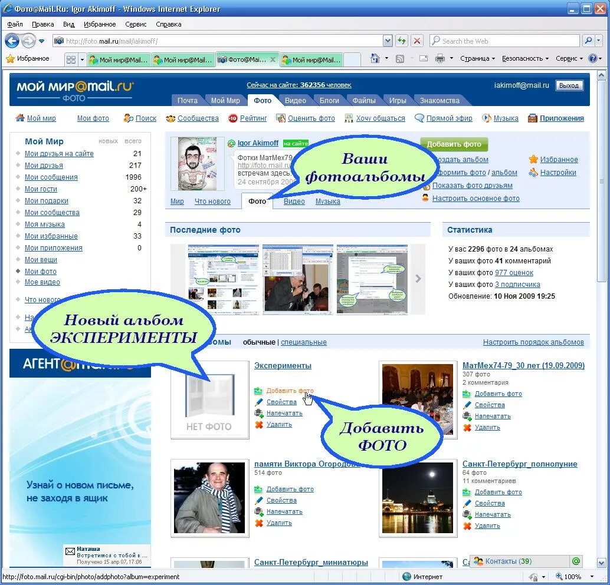Click the Музыка speaker icon in navigation
610x585 pixels.
click(x=486, y=118)
